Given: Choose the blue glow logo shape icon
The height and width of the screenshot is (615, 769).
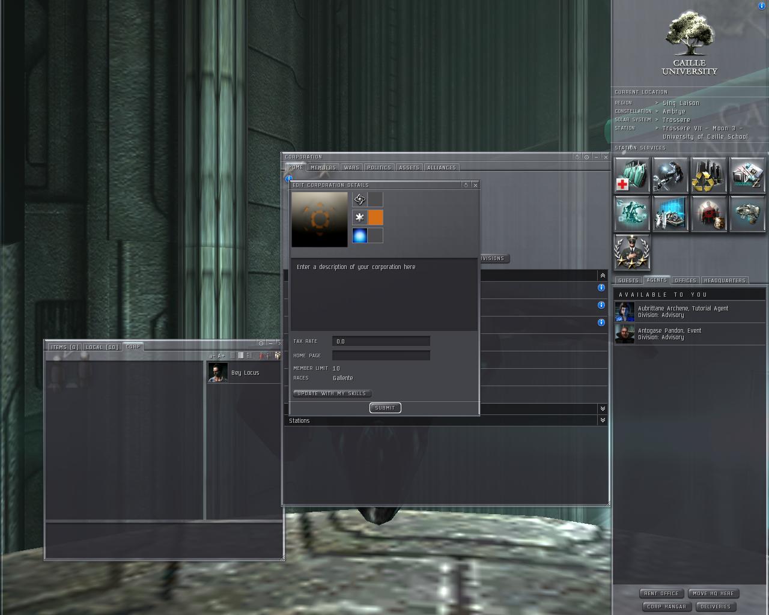Looking at the screenshot, I should point(360,235).
